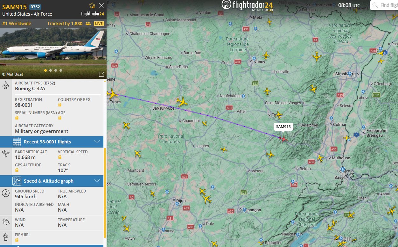This screenshot has height=247, width=398.
Task: Click the speedometer icon beside Ground Speed
Action: (x=6, y=193)
